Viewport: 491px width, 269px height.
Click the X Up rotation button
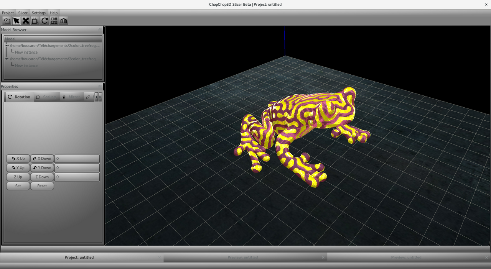(x=18, y=159)
